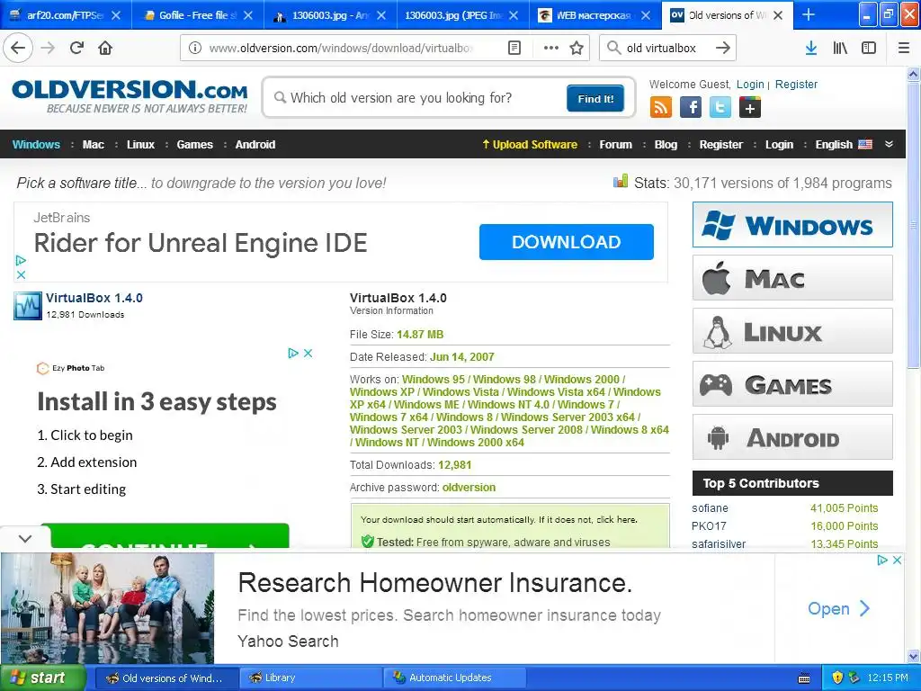
Task: Close the Old versions tab
Action: click(778, 15)
